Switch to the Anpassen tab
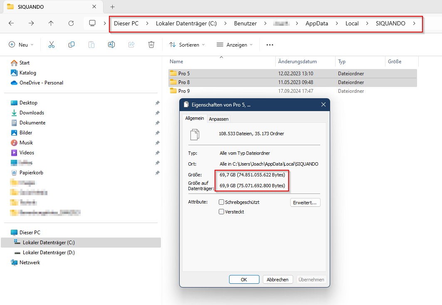Screen dimensions: 442x305 [218, 119]
